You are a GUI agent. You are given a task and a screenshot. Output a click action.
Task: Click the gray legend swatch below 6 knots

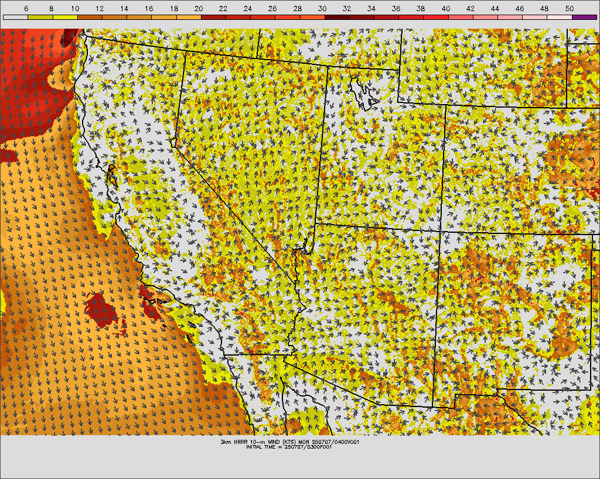pyautogui.click(x=16, y=17)
